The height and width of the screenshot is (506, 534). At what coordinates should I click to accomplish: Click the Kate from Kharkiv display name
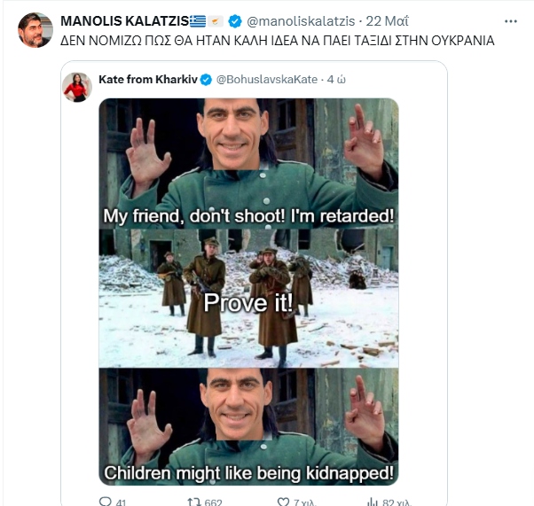[148, 80]
